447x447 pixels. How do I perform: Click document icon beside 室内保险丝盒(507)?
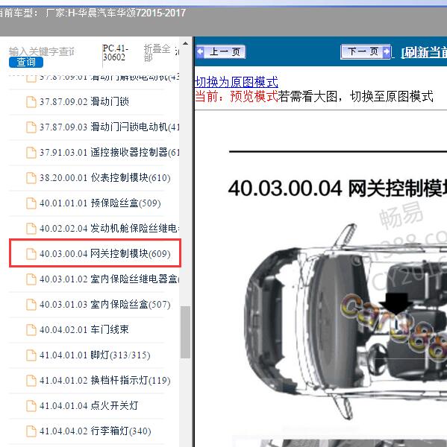31,305
